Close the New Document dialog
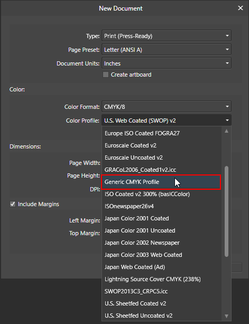The height and width of the screenshot is (324, 249). [241, 8]
